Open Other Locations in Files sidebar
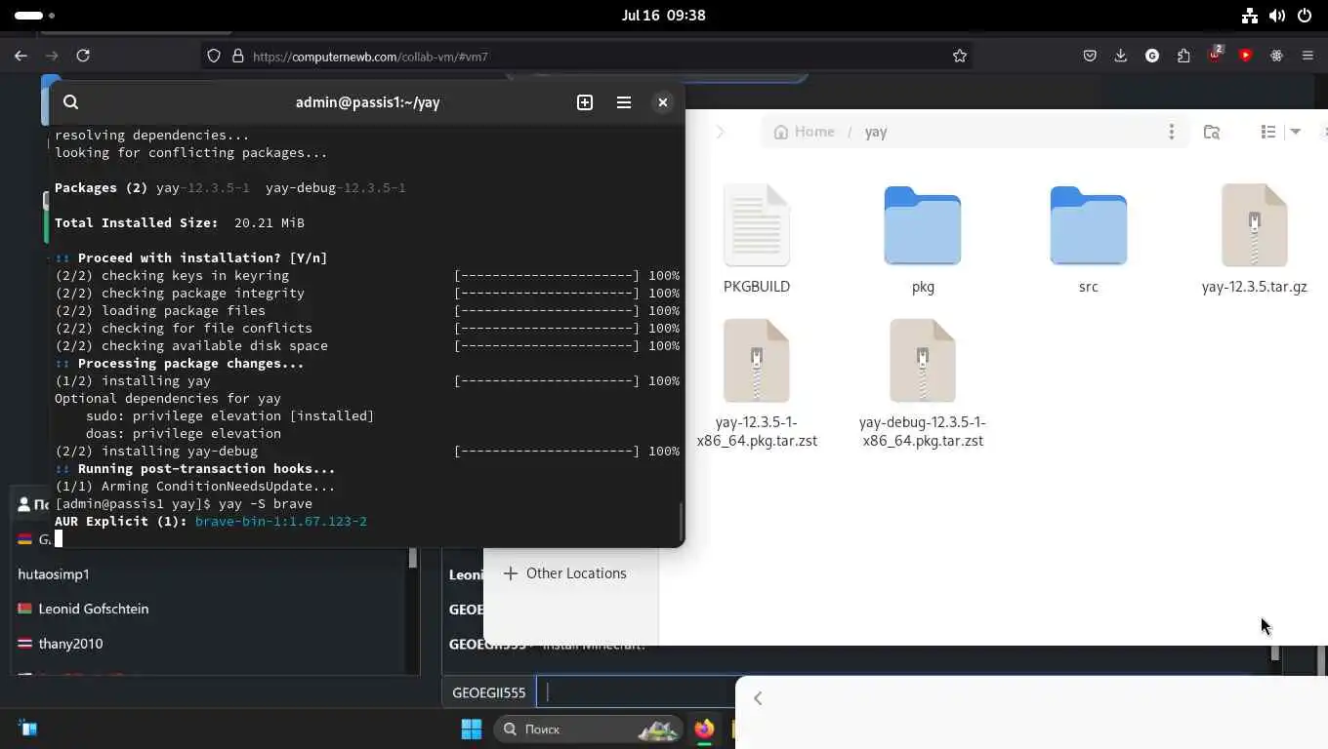1328x749 pixels. tap(565, 573)
